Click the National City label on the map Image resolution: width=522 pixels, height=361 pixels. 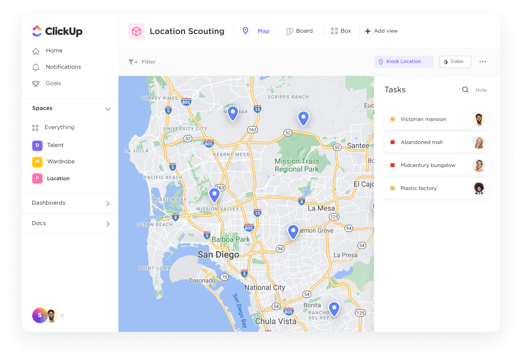click(x=265, y=288)
